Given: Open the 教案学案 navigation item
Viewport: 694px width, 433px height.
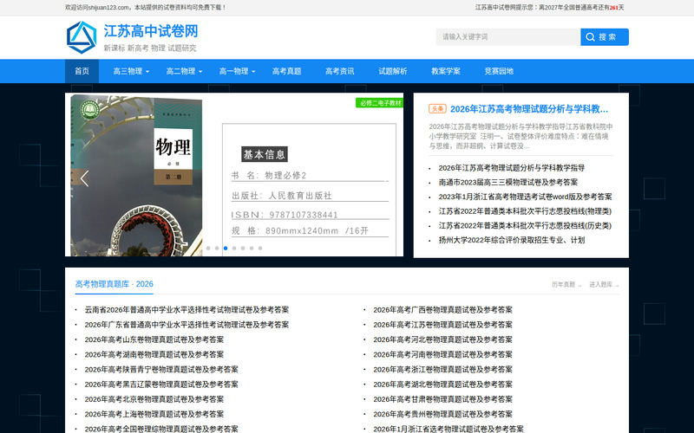Looking at the screenshot, I should coord(446,71).
